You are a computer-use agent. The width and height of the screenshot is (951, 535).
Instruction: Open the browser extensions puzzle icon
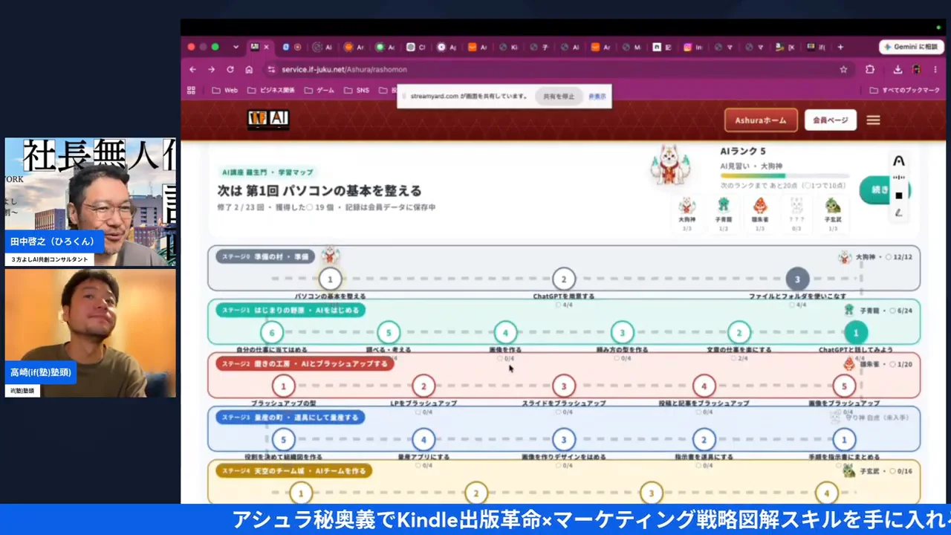tap(870, 69)
